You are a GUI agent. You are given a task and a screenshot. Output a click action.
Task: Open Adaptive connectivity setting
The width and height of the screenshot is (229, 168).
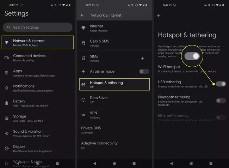click(114, 145)
